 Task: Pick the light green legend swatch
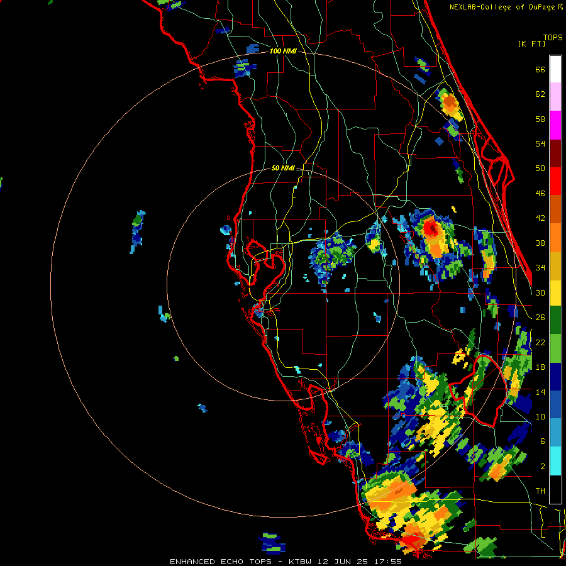click(555, 348)
